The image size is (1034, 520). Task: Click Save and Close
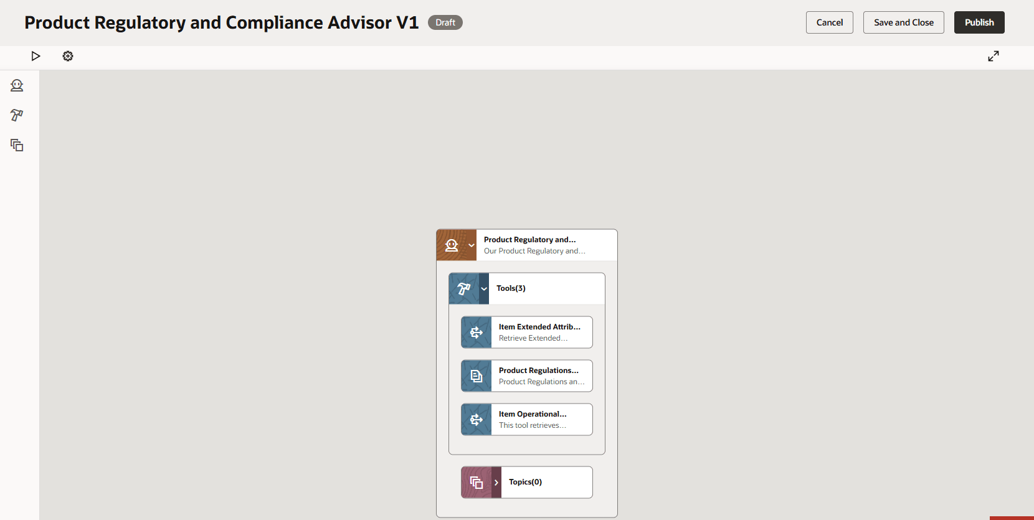click(x=904, y=22)
